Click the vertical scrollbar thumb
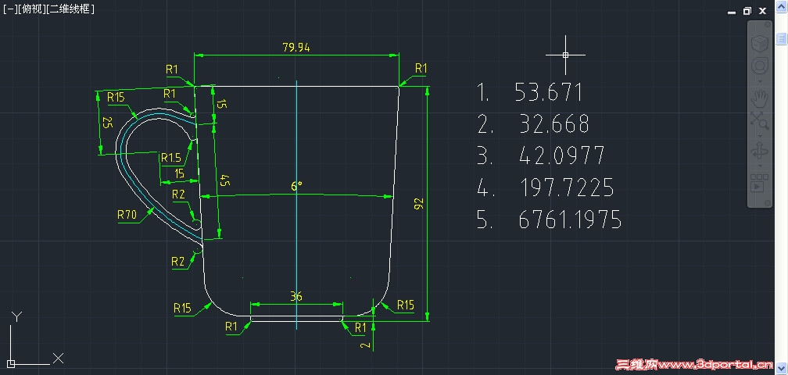 coord(782,38)
